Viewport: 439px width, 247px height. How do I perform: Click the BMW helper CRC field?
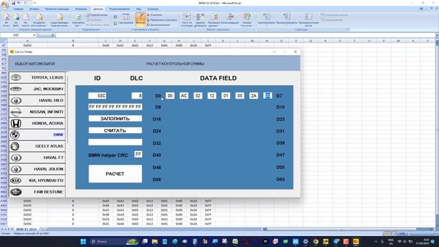(x=138, y=154)
